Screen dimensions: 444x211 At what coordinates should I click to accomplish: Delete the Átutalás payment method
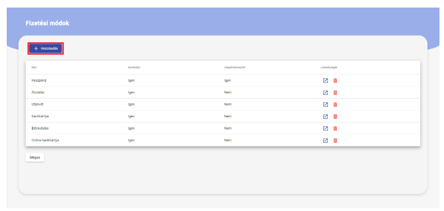pyautogui.click(x=335, y=92)
